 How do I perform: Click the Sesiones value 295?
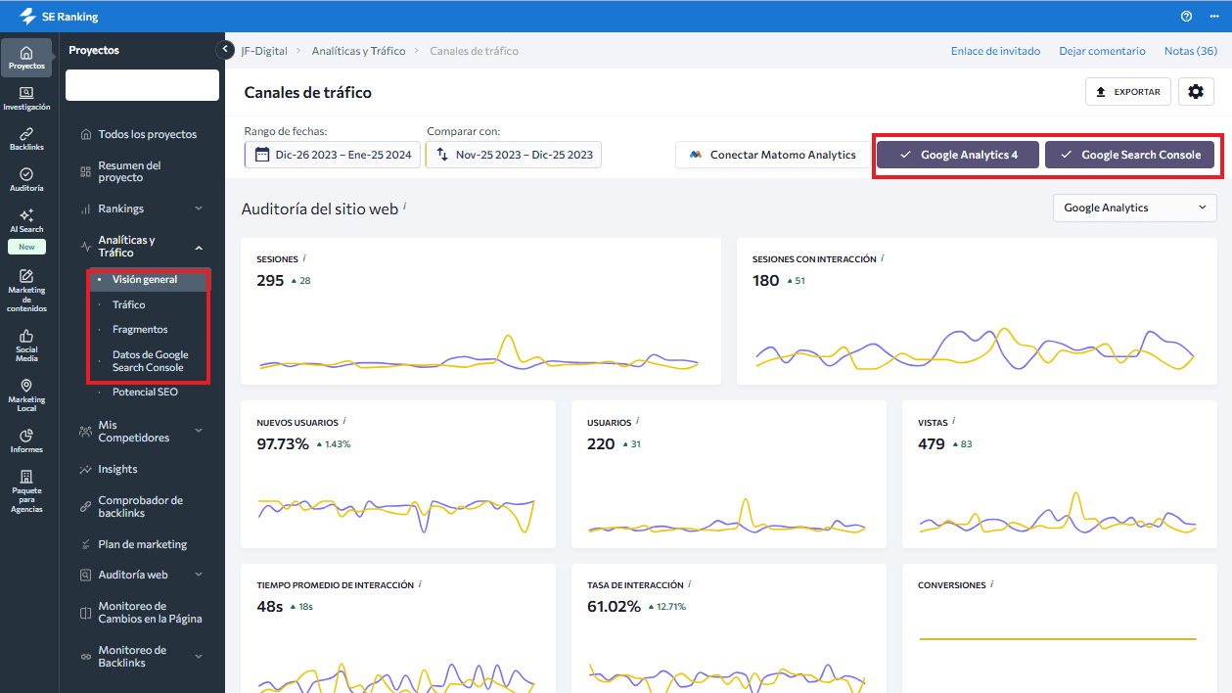point(270,281)
